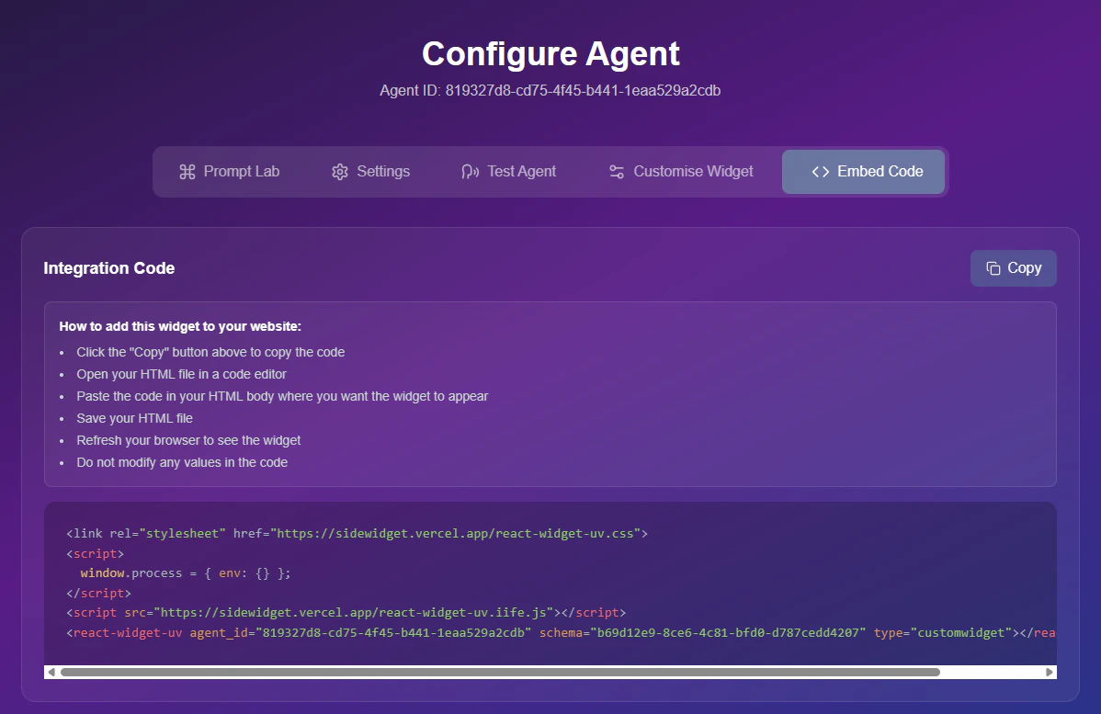
Task: Click the code brackets icon on Embed Code
Action: tap(819, 171)
